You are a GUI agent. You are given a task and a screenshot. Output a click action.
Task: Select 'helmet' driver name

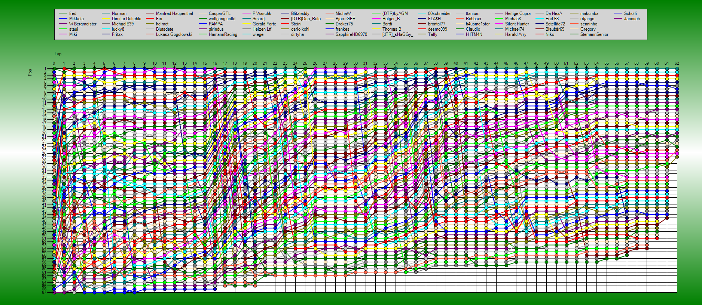point(162,24)
